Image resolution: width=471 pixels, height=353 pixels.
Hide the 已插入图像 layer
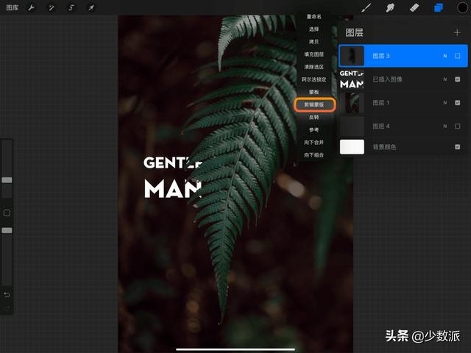[x=457, y=79]
